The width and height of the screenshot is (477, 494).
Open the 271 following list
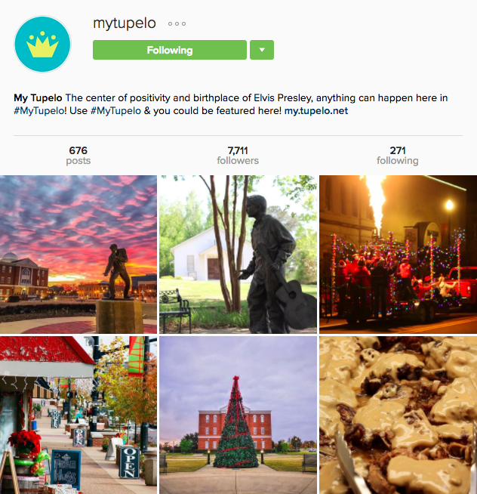(398, 155)
